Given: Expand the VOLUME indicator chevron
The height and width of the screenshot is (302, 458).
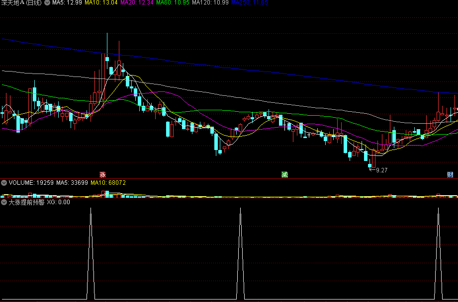Looking at the screenshot, I should 4,183.
